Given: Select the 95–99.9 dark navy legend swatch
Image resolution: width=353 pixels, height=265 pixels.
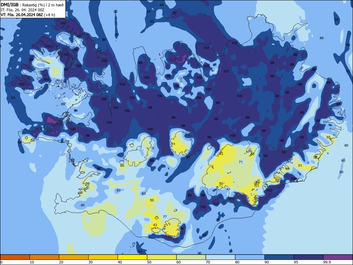Looking at the screenshot, I should click(309, 257).
